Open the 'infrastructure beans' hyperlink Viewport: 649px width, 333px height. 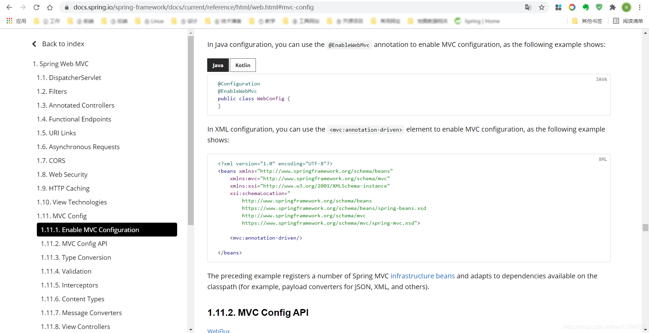click(x=422, y=276)
